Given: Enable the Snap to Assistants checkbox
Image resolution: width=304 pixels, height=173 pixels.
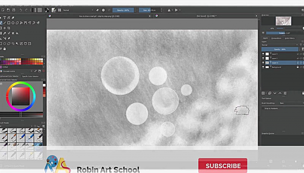Looking at the screenshot, I should coord(263,108).
